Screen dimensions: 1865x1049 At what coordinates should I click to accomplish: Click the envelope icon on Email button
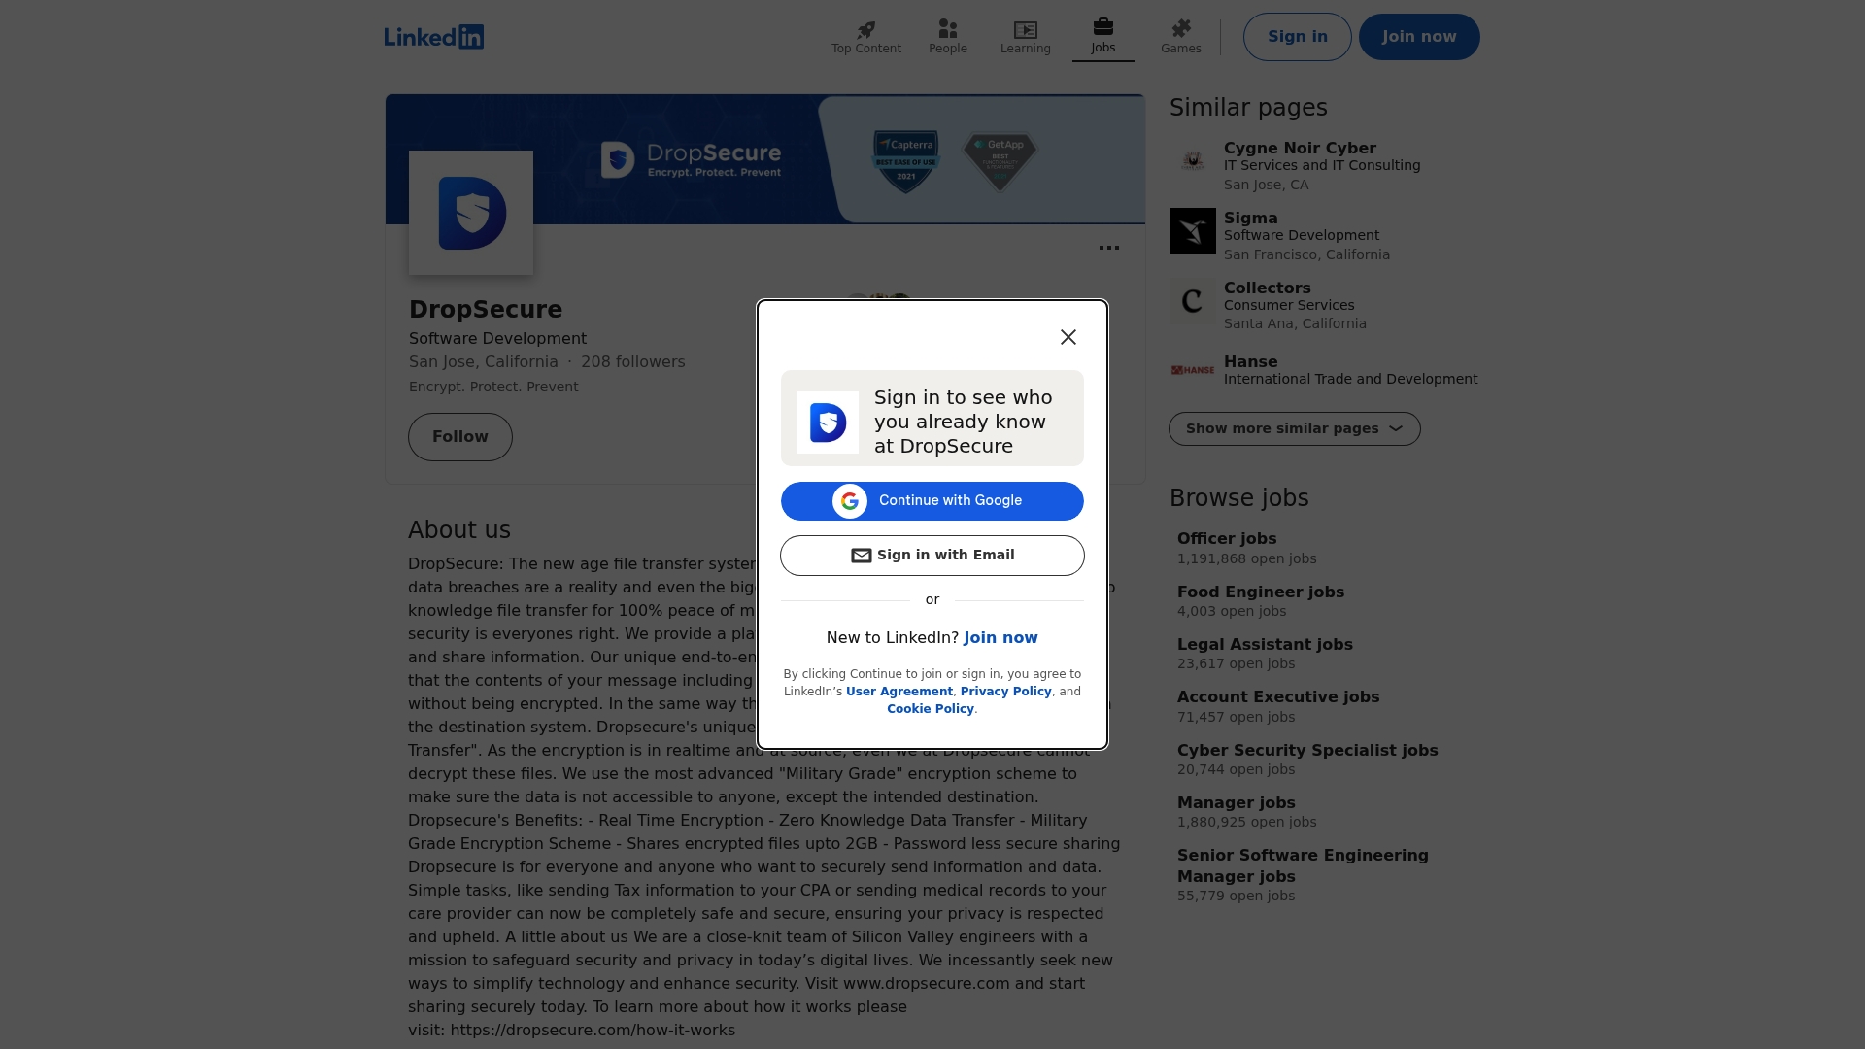coord(862,556)
